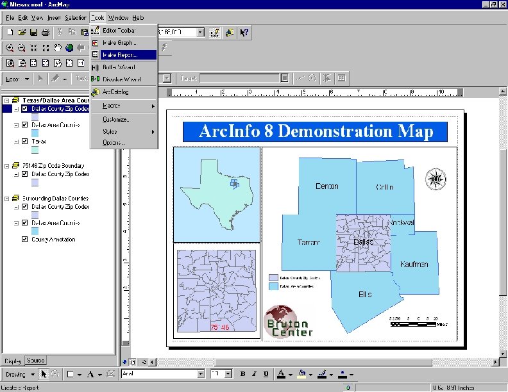Collapse the Texas/Dallas Area Counties data frame

pyautogui.click(x=6, y=101)
